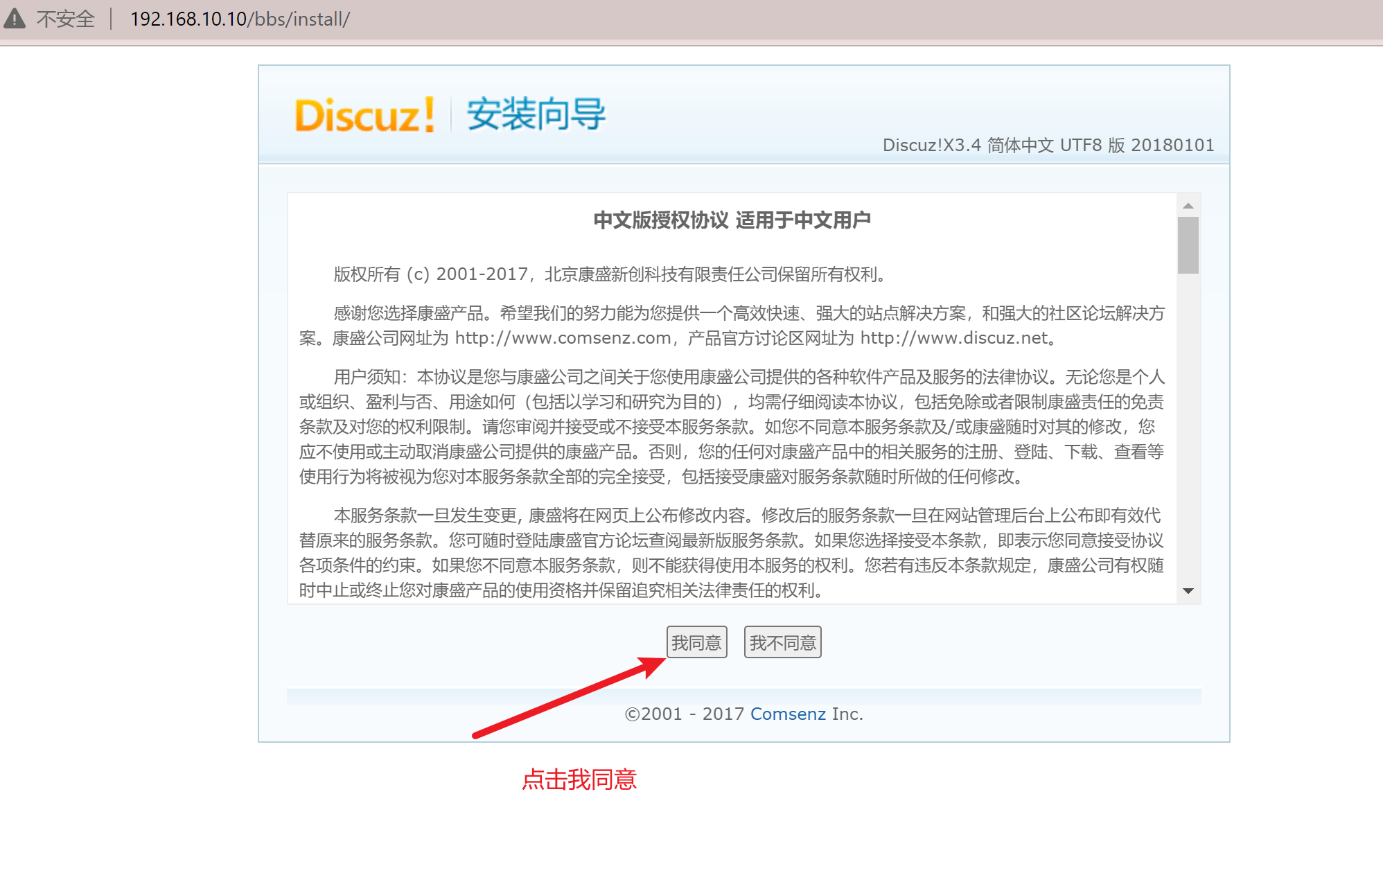Click the license agreement scrollbar thumb
The height and width of the screenshot is (873, 1383).
(x=1188, y=245)
